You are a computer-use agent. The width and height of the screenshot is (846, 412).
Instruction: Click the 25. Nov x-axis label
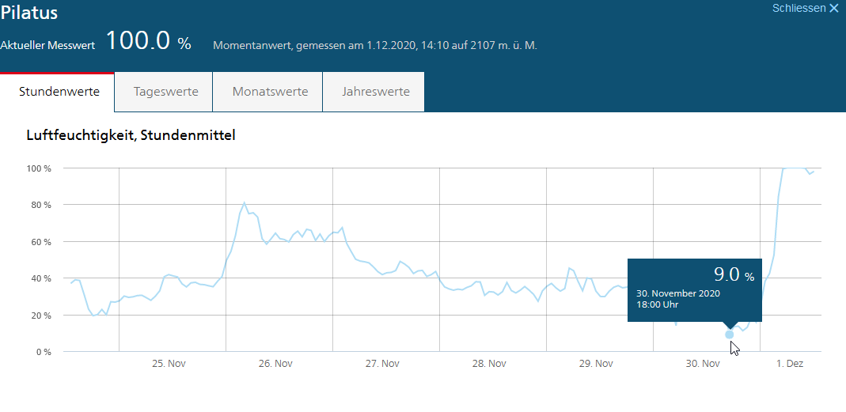[169, 364]
